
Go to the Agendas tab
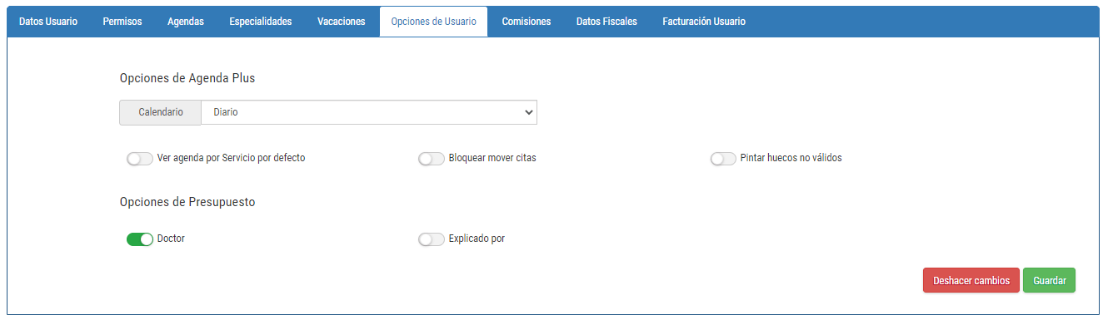click(x=186, y=22)
